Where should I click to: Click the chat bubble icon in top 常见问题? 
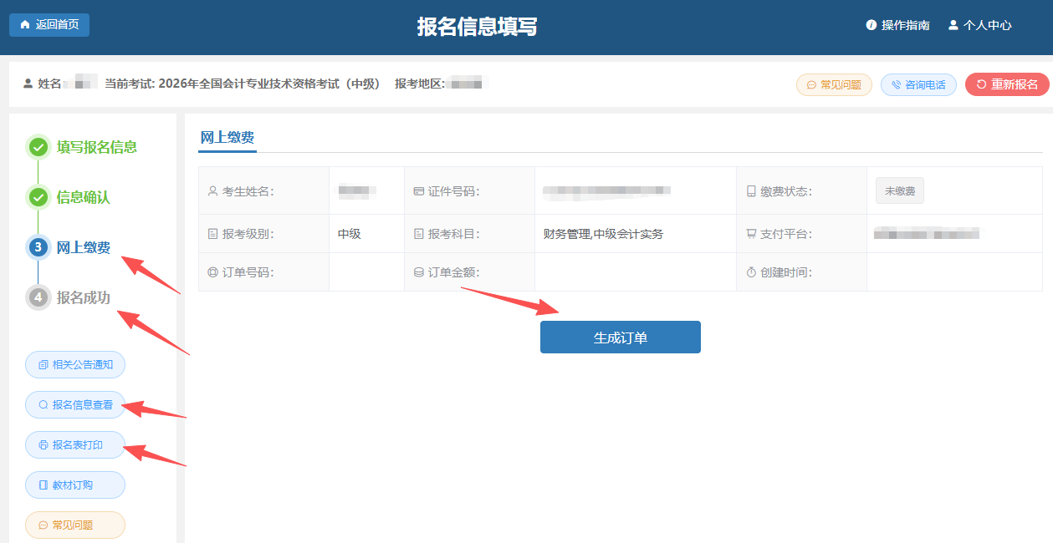point(811,84)
